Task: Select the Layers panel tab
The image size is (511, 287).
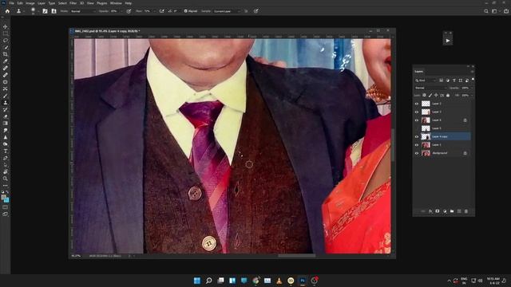Action: (x=419, y=71)
